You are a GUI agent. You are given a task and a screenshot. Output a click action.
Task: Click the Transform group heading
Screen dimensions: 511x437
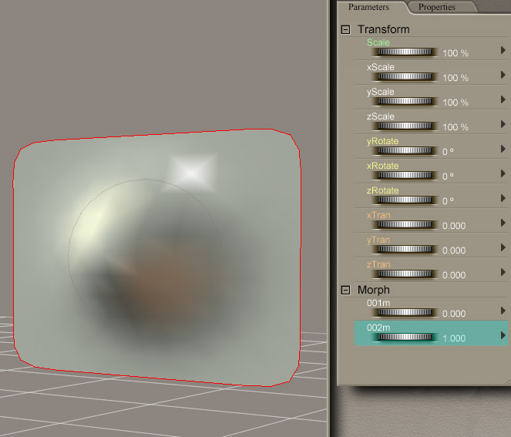[384, 29]
